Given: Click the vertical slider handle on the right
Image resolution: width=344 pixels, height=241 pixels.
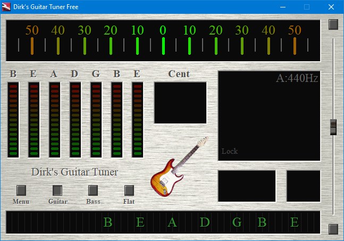Looking at the screenshot, I should tap(333, 127).
